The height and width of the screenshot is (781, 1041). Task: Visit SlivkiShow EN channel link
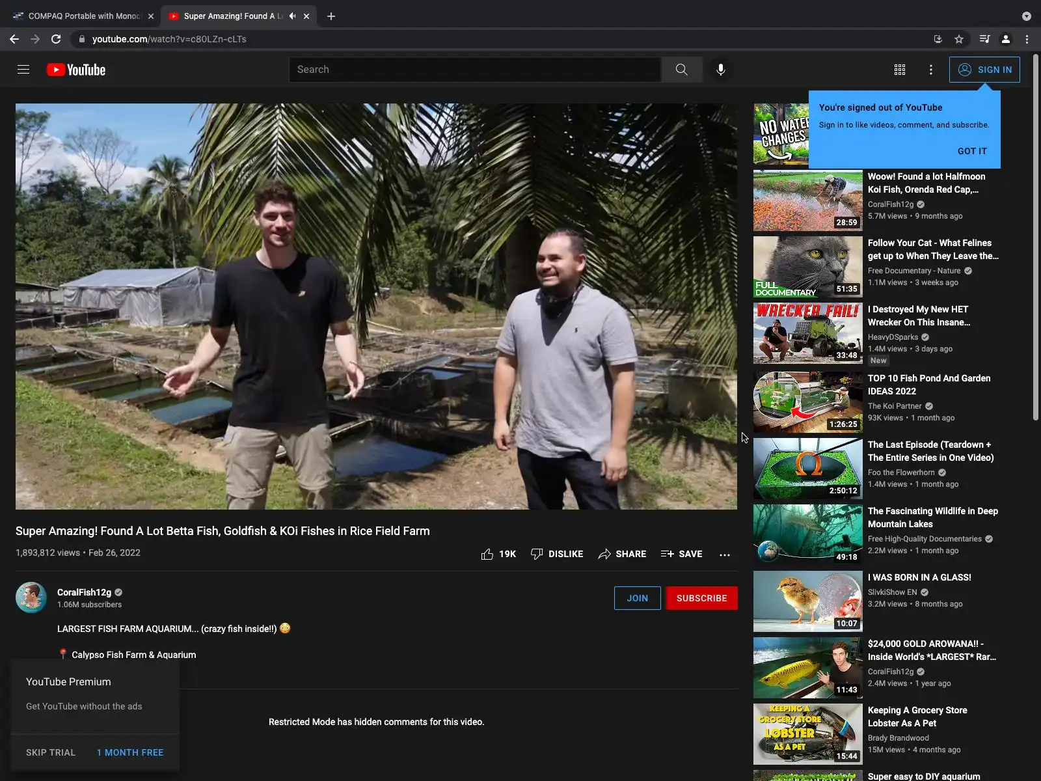(x=892, y=592)
